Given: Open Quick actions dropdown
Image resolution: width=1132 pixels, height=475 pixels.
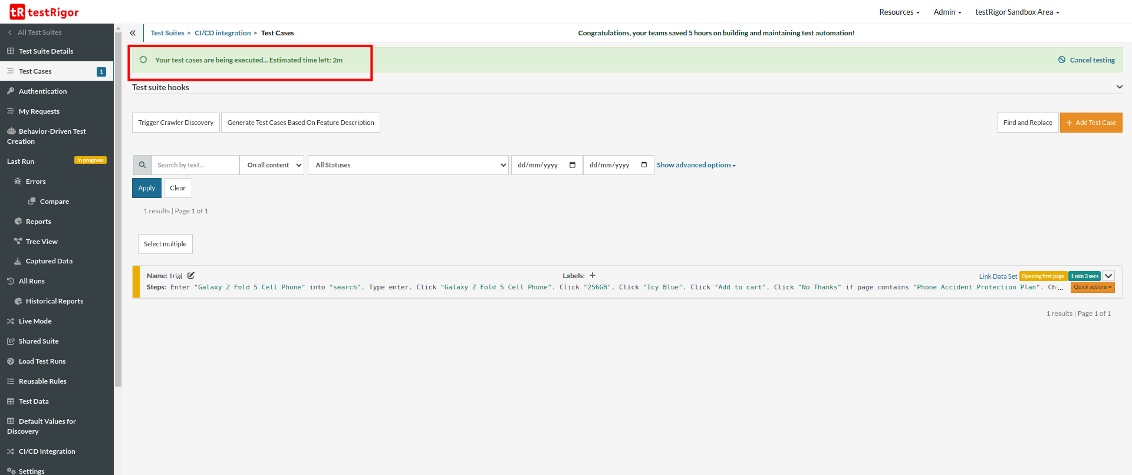Looking at the screenshot, I should click(x=1092, y=287).
